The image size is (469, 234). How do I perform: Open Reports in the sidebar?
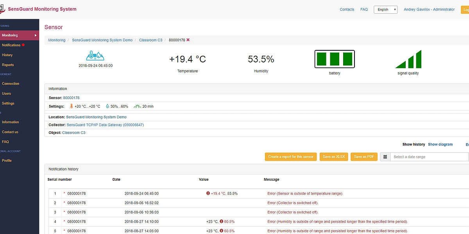[x=8, y=65]
